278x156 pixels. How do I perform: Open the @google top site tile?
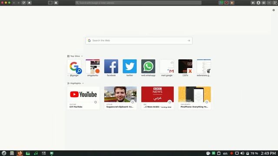[74, 68]
